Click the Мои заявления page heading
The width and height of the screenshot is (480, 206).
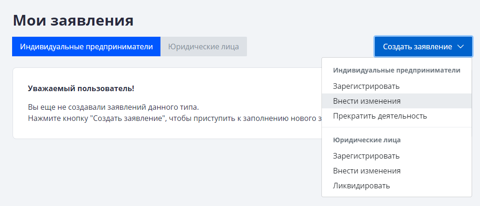[73, 20]
